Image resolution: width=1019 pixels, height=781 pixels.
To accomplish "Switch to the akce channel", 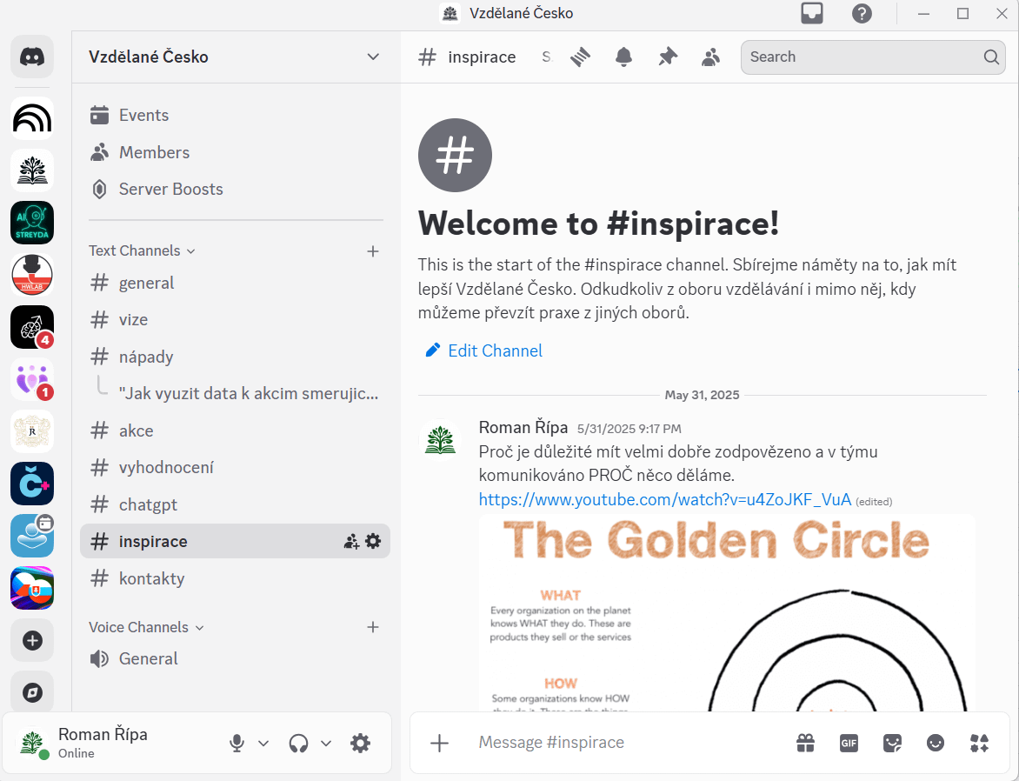I will tap(236, 431).
